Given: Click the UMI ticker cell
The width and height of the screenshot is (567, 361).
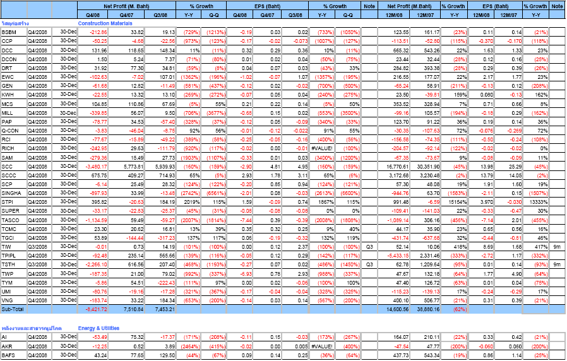Looking at the screenshot, I should pos(14,292).
